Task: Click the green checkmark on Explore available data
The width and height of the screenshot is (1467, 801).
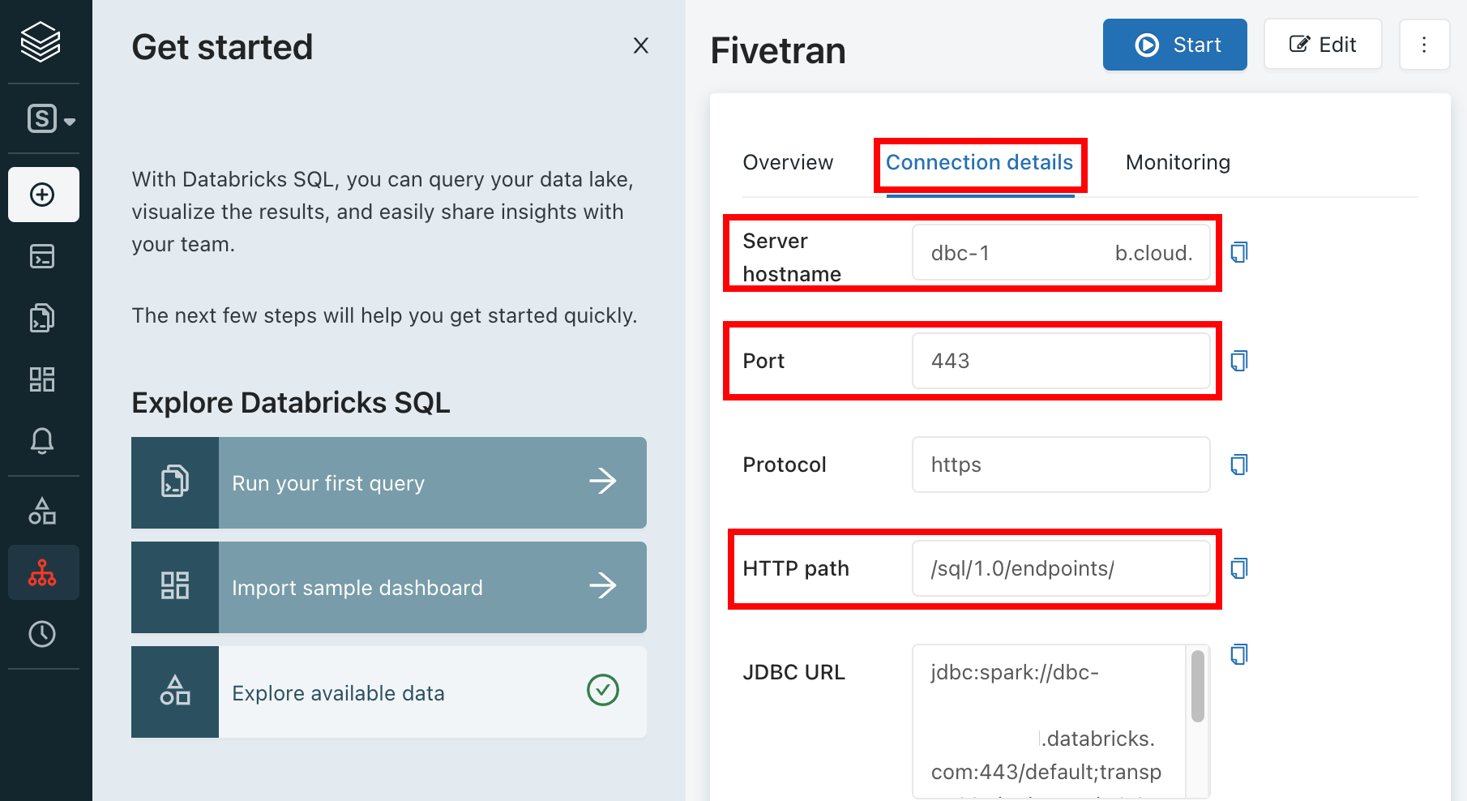Action: (x=603, y=691)
